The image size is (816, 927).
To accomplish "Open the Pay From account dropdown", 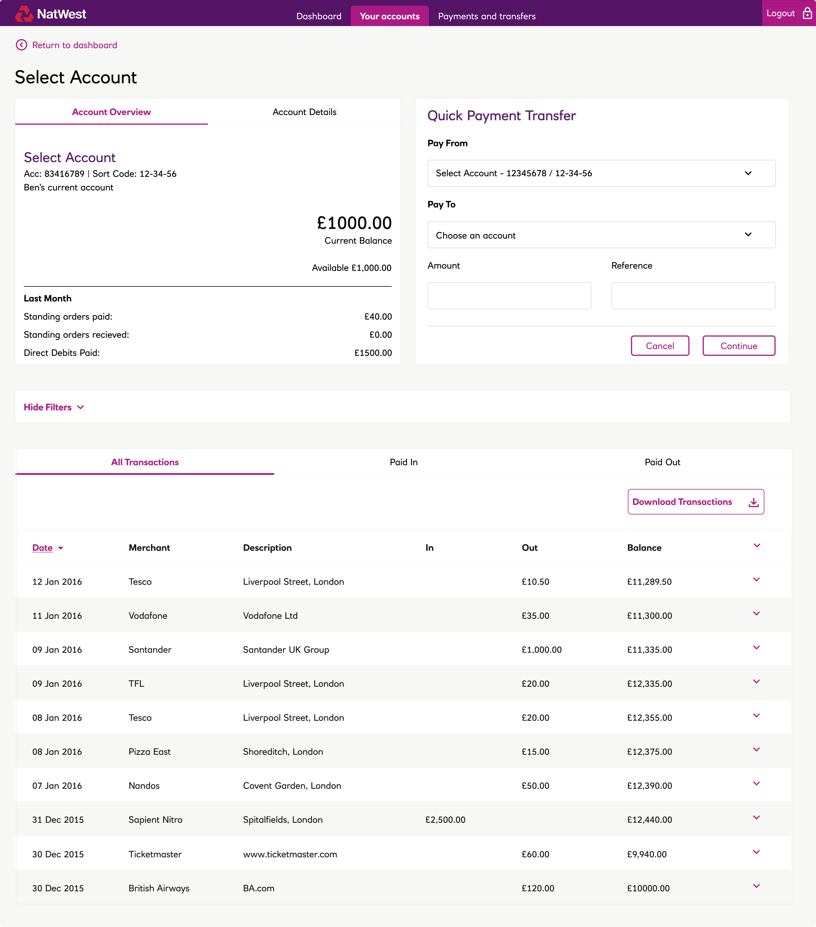I will (602, 173).
